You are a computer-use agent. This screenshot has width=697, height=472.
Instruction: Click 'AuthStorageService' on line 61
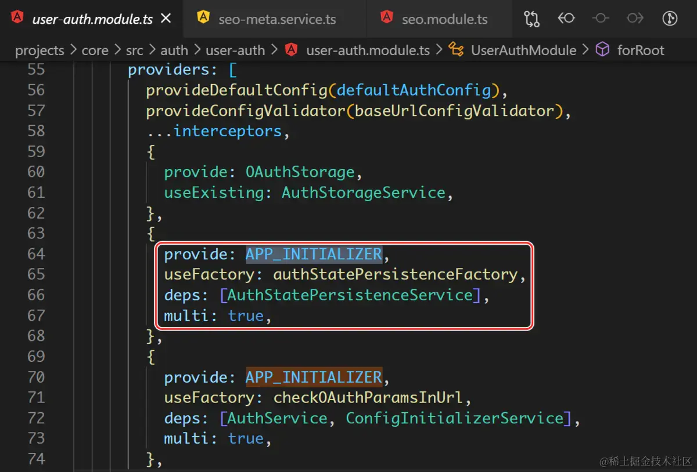[x=364, y=193]
